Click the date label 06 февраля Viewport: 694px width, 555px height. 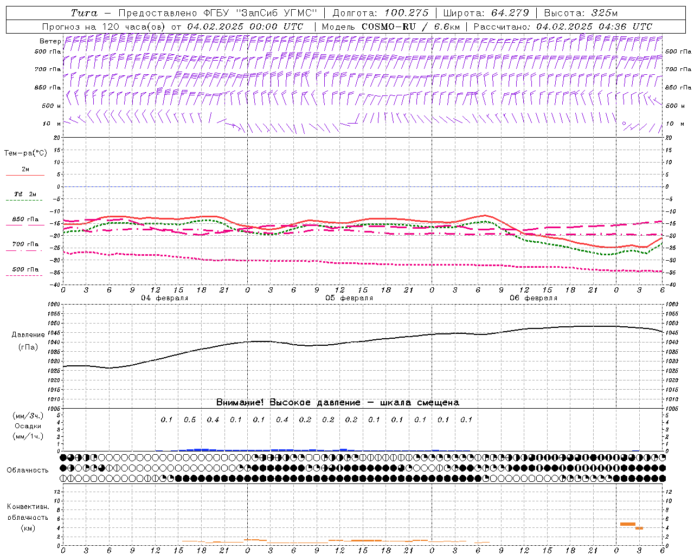coord(534,298)
